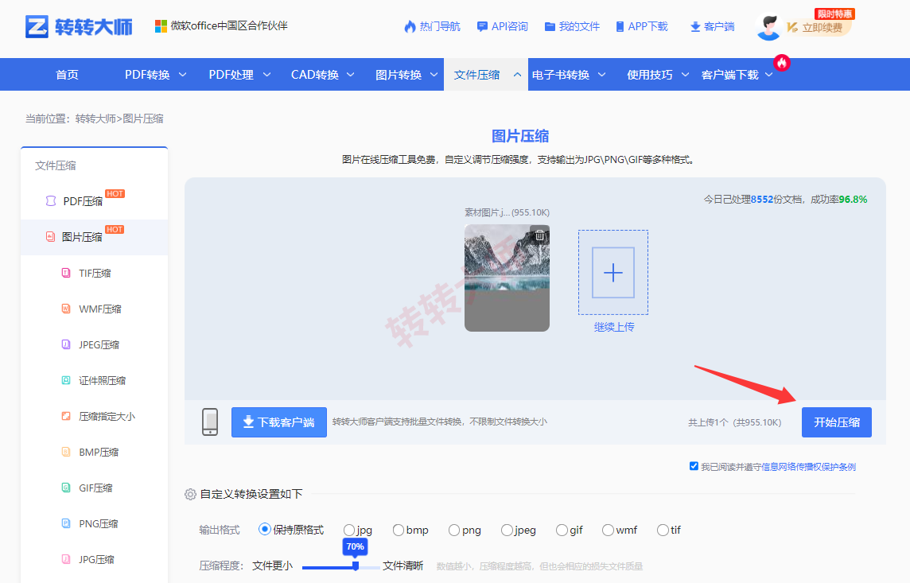Select png output format

point(454,530)
